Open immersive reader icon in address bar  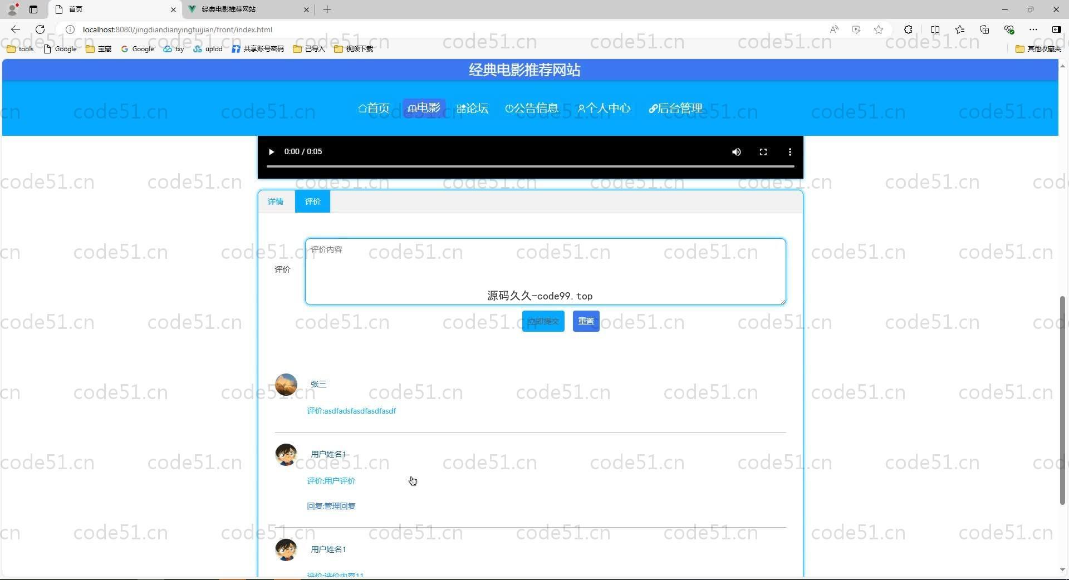(x=856, y=30)
